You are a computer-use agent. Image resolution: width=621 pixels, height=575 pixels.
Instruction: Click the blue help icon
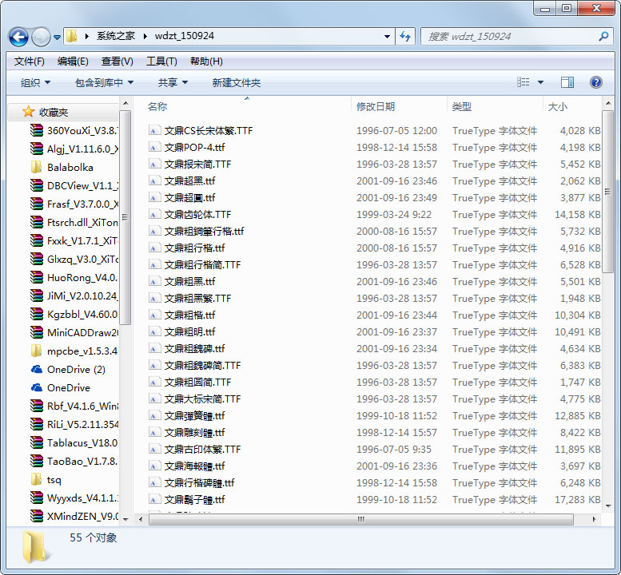(x=595, y=82)
